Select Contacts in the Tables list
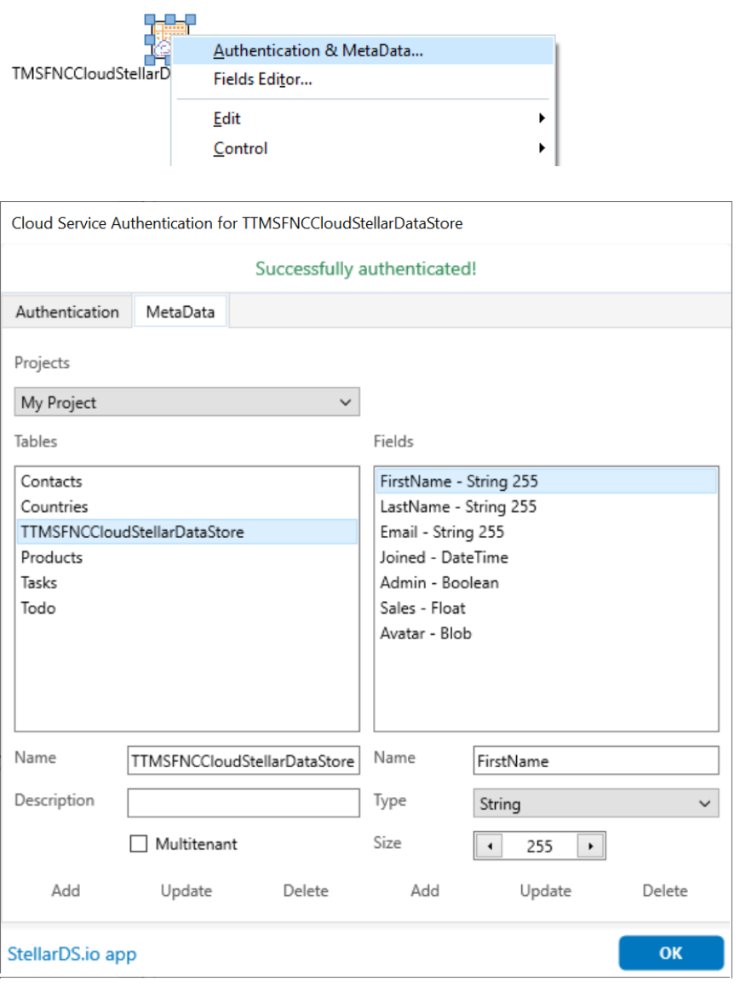 [186, 482]
